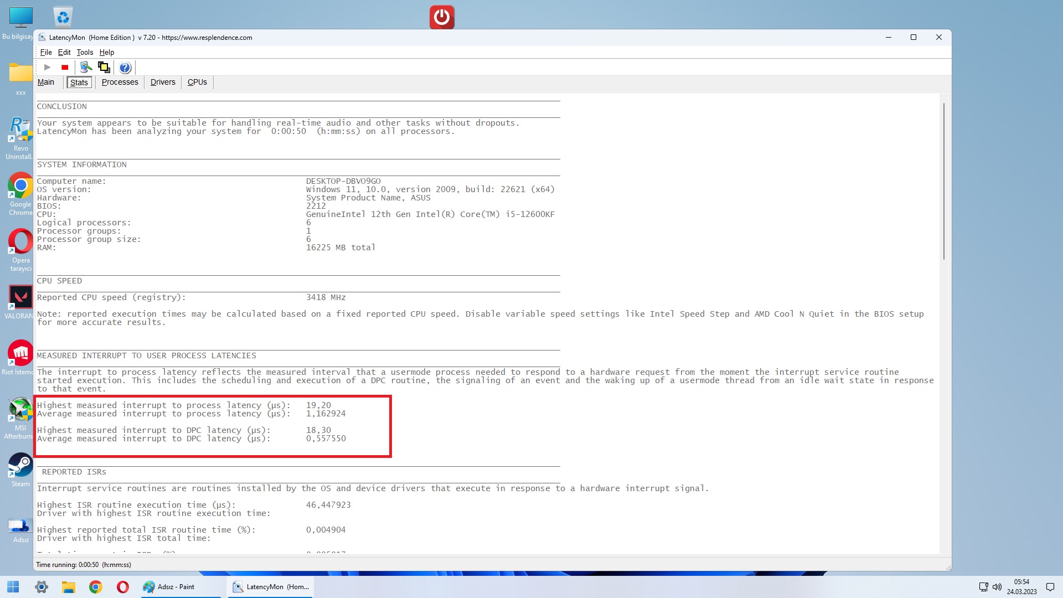
Task: Open the options icon with monitor and pen
Action: coord(86,68)
